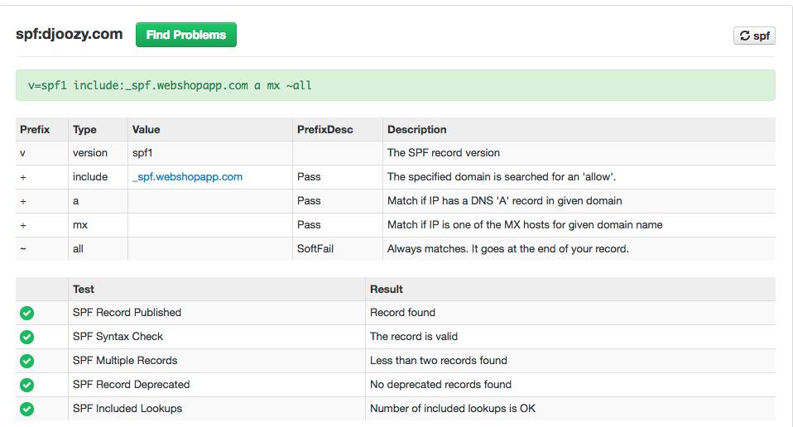Click the green SPF record text box
Viewport: 793px width, 427px height.
395,85
